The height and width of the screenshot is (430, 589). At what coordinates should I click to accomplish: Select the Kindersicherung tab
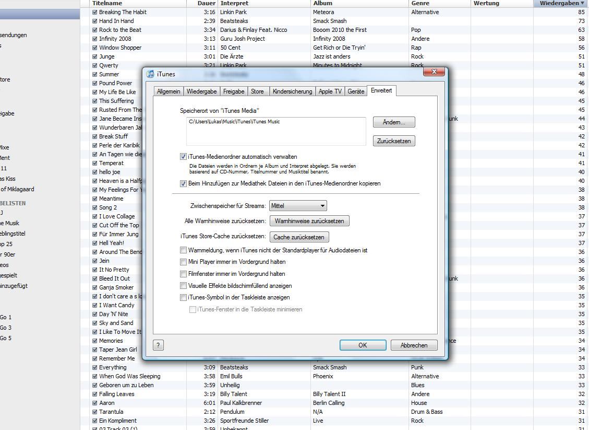click(292, 91)
